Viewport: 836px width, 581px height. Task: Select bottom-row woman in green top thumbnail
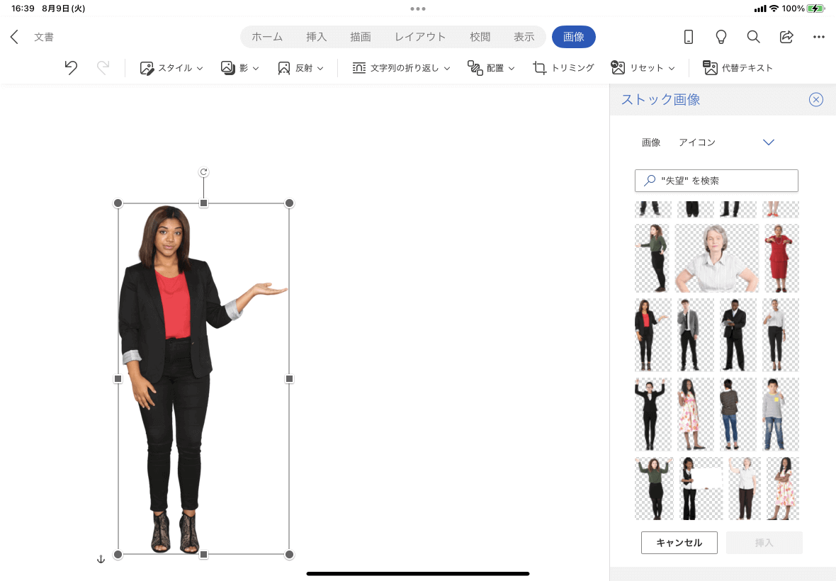click(x=654, y=488)
